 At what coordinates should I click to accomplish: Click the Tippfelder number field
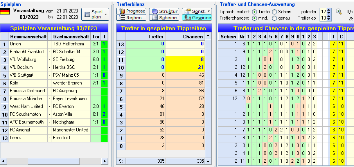(x=323, y=11)
